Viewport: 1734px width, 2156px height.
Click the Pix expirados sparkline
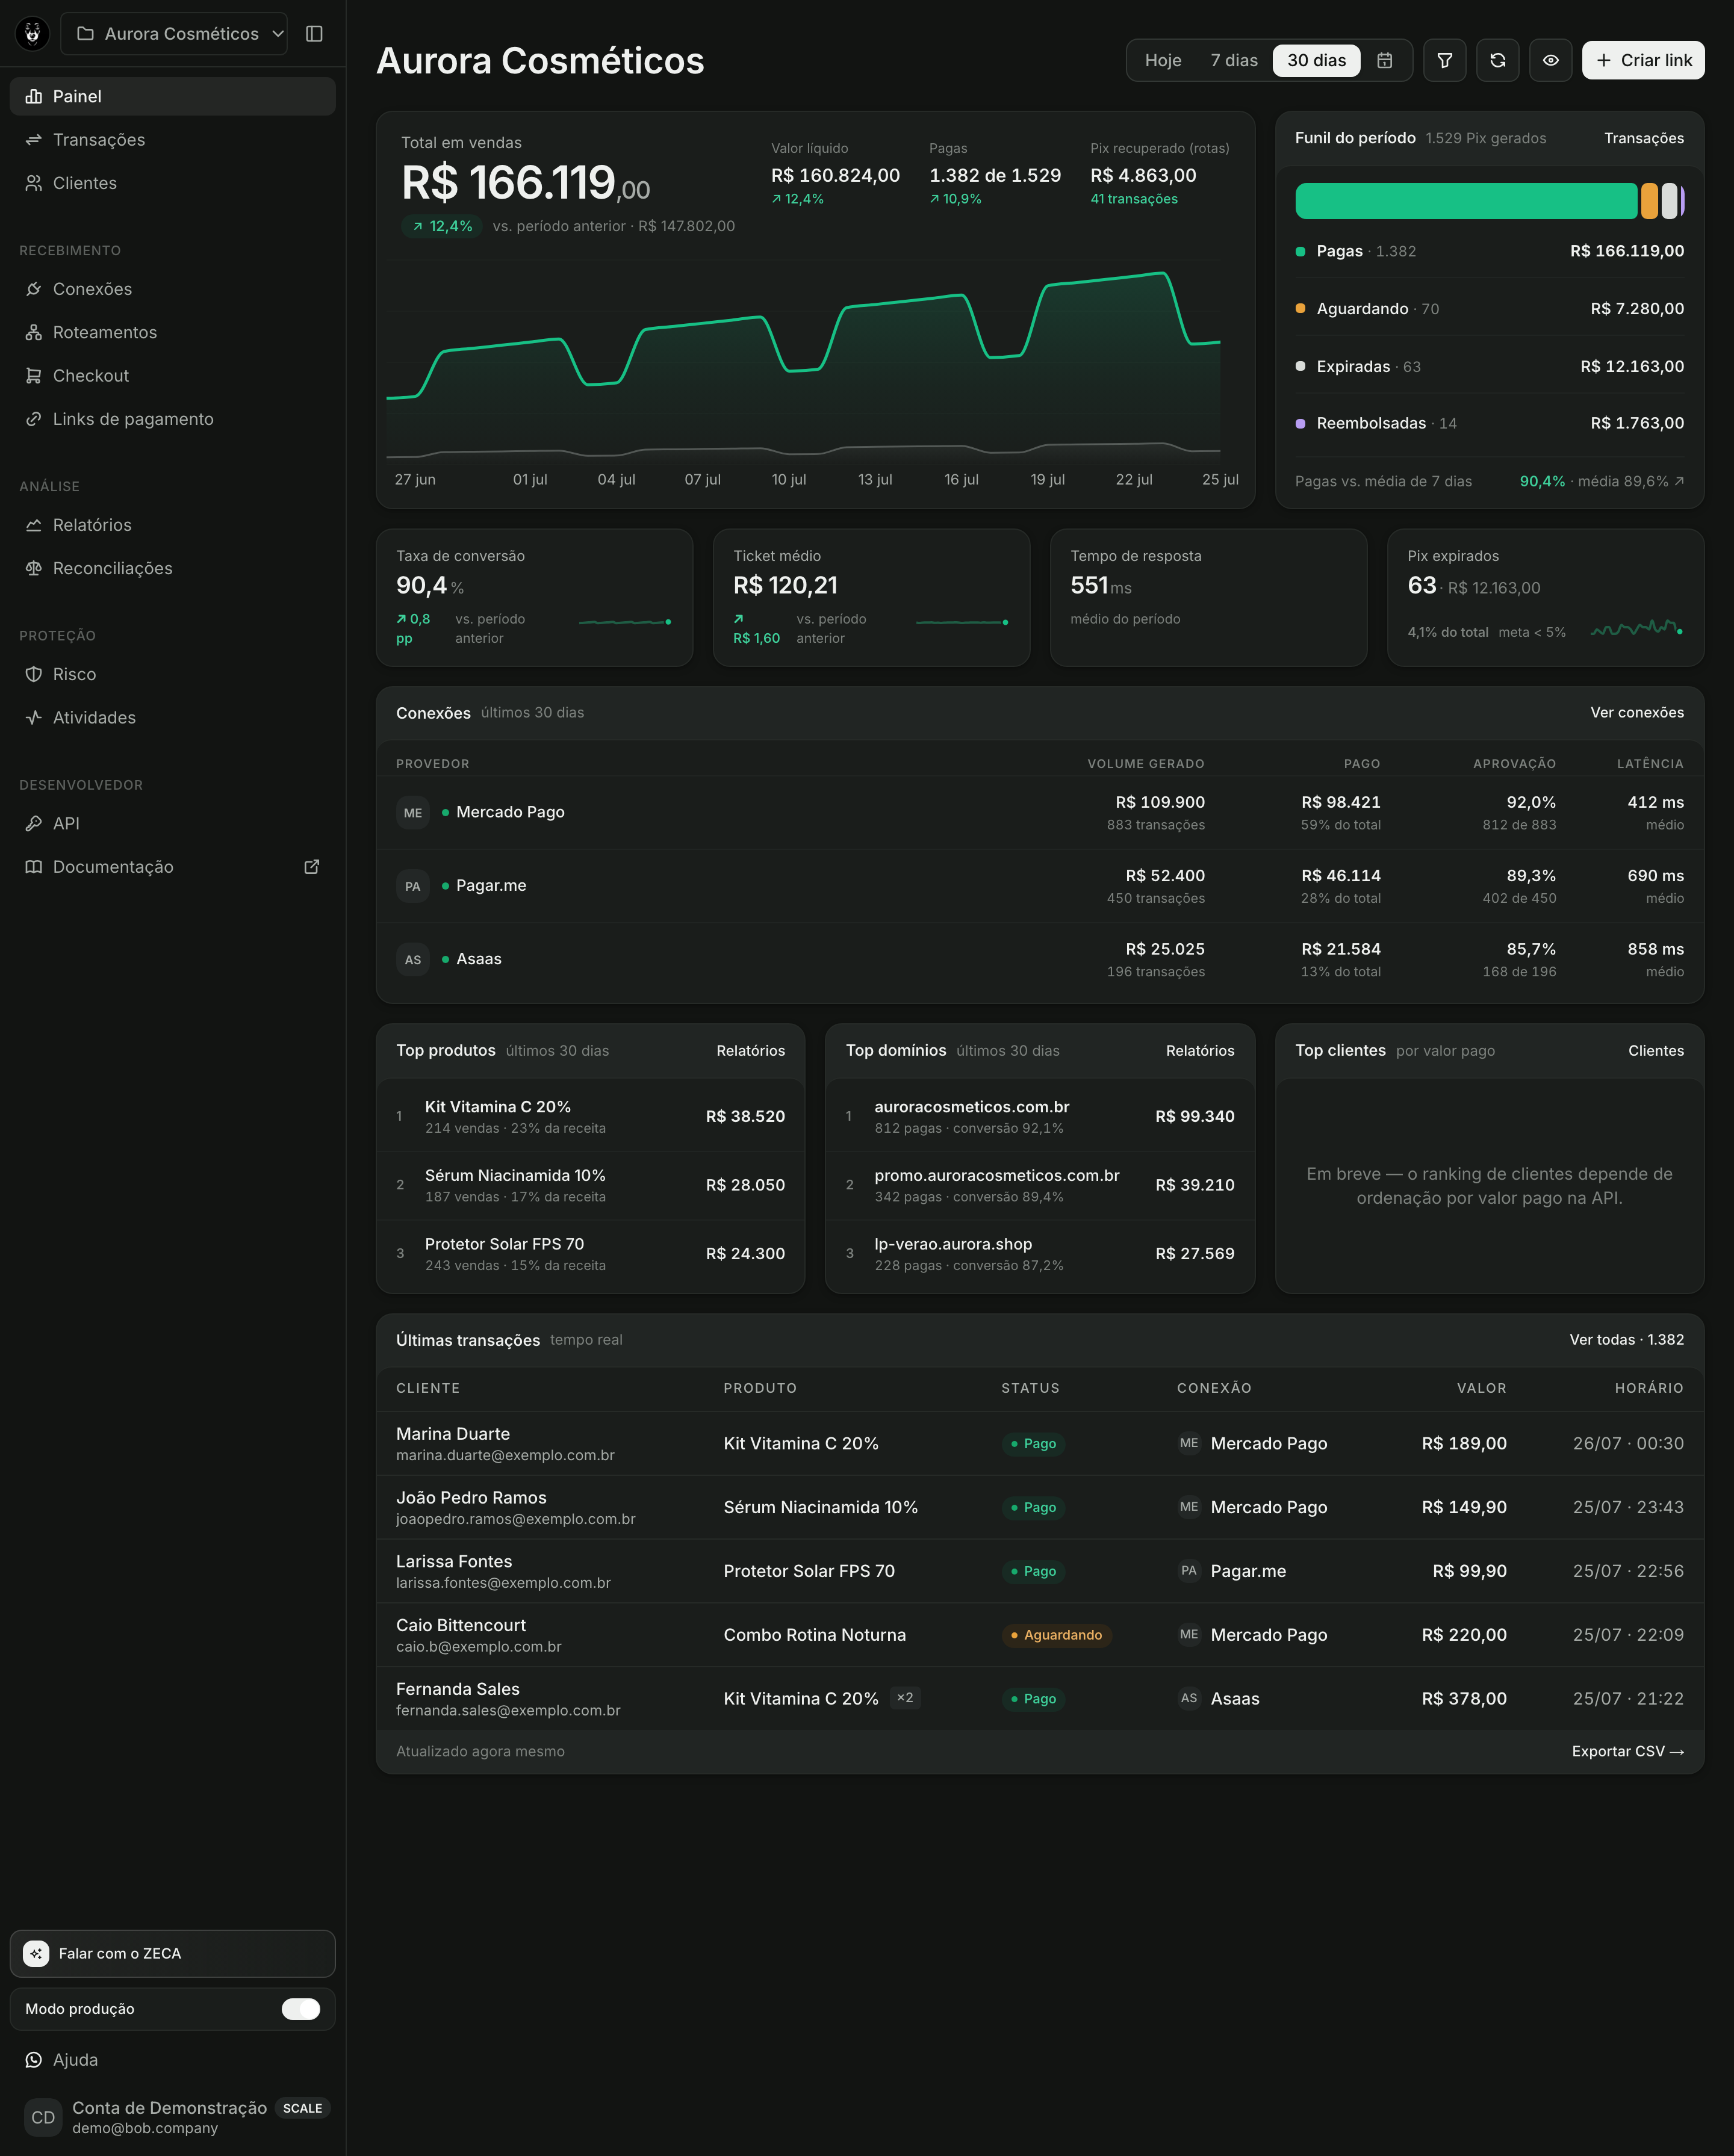click(1637, 628)
